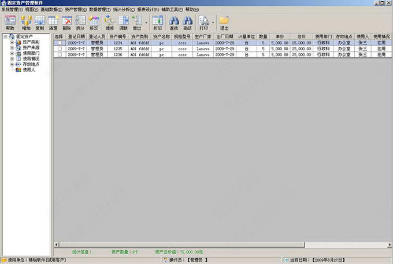Expand the 资产类别 tree node
This screenshot has width=393, height=264.
(x=12, y=42)
